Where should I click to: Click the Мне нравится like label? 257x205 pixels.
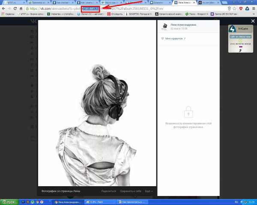point(174,38)
